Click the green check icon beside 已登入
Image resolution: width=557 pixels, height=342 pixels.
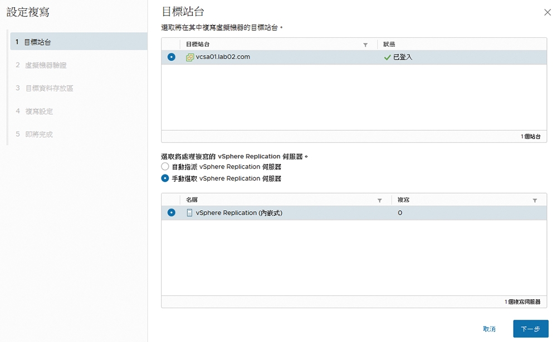387,57
